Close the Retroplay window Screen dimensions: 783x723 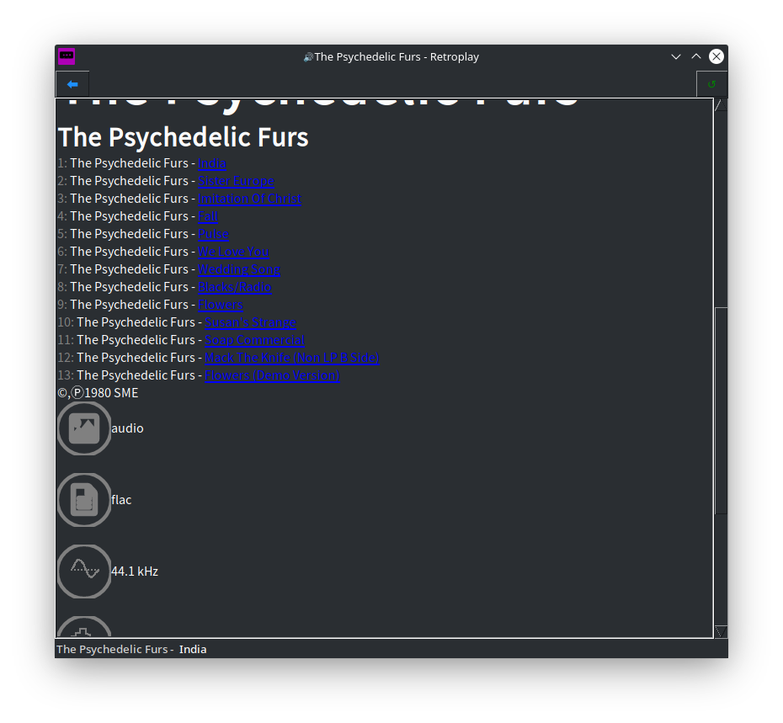(716, 56)
